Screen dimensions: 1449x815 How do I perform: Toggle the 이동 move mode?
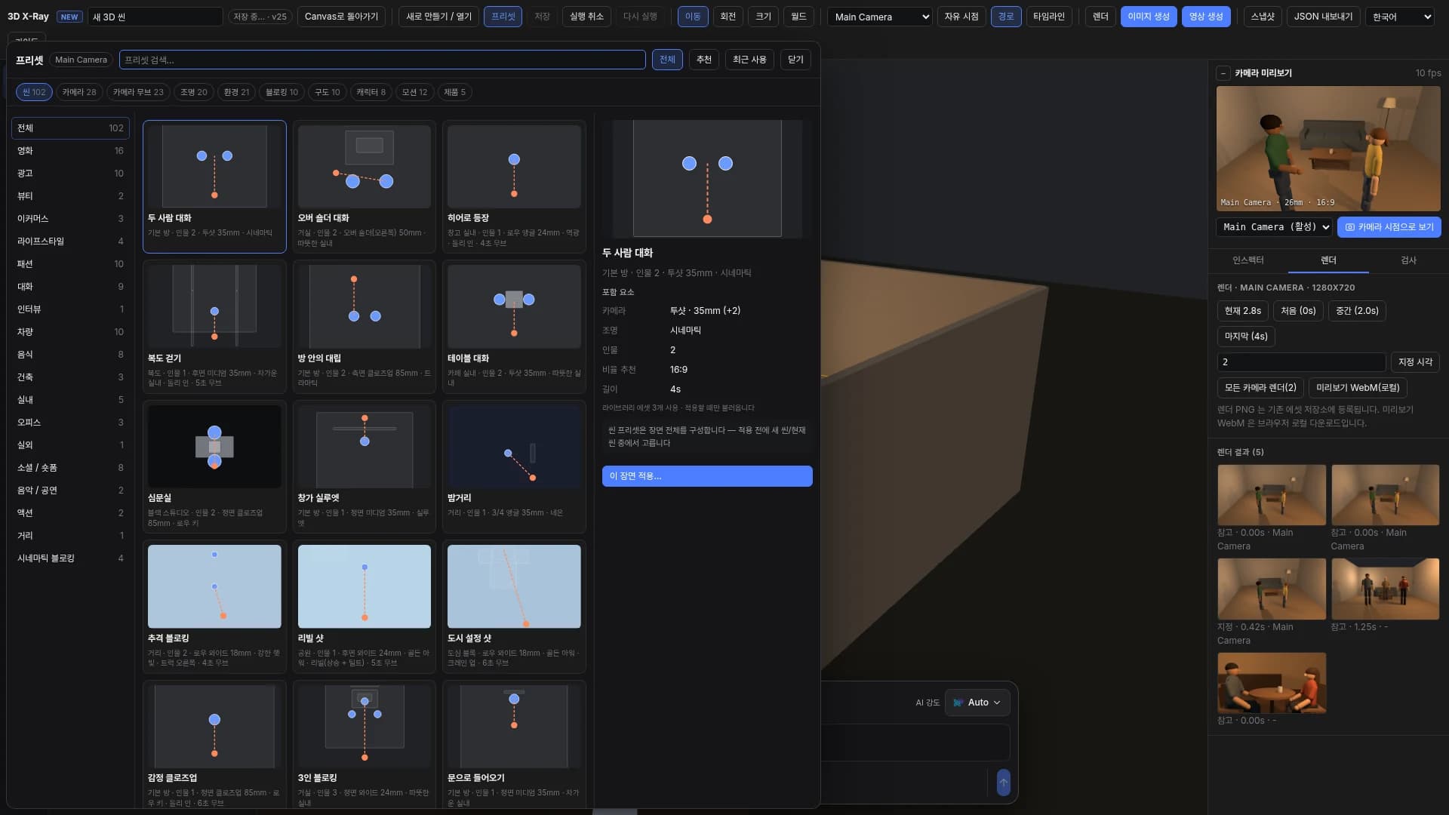click(x=693, y=17)
